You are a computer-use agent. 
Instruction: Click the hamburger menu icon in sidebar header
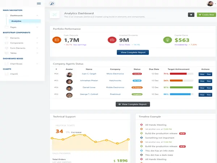(x=39, y=4)
